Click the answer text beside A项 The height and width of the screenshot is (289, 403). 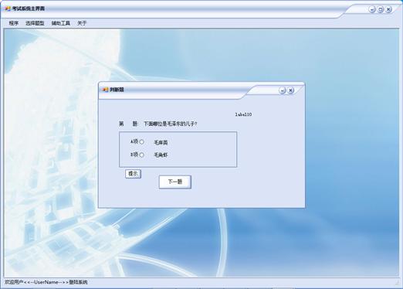click(161, 142)
